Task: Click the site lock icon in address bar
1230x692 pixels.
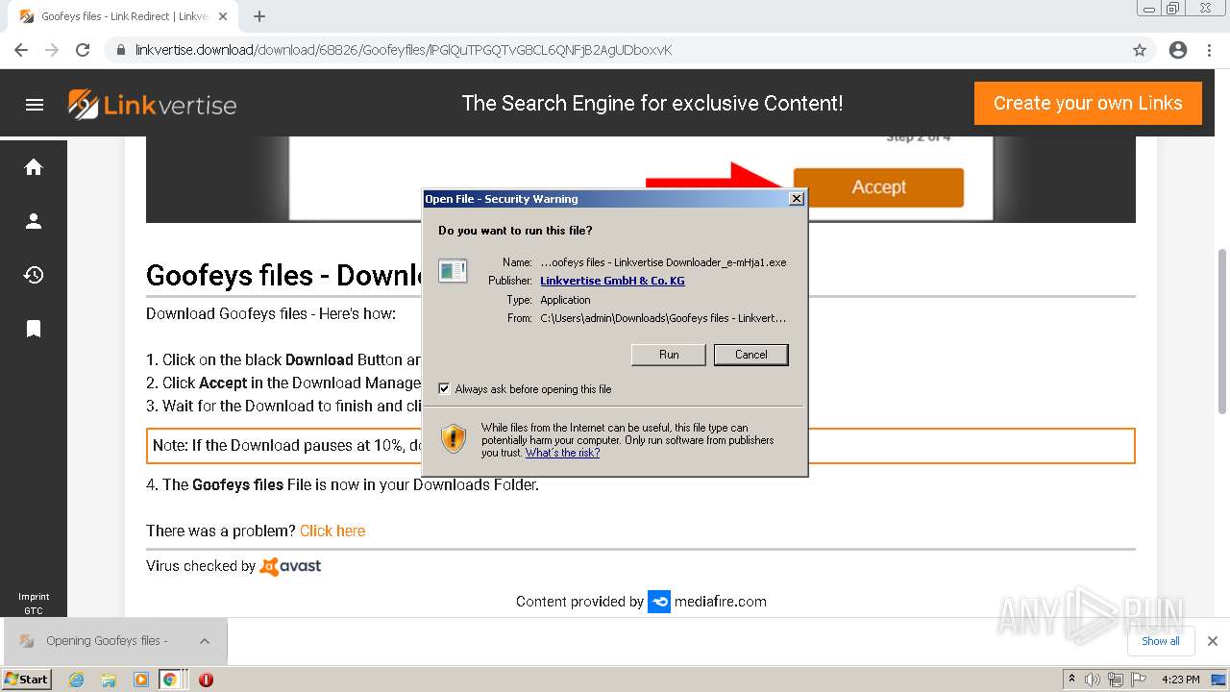Action: [121, 50]
